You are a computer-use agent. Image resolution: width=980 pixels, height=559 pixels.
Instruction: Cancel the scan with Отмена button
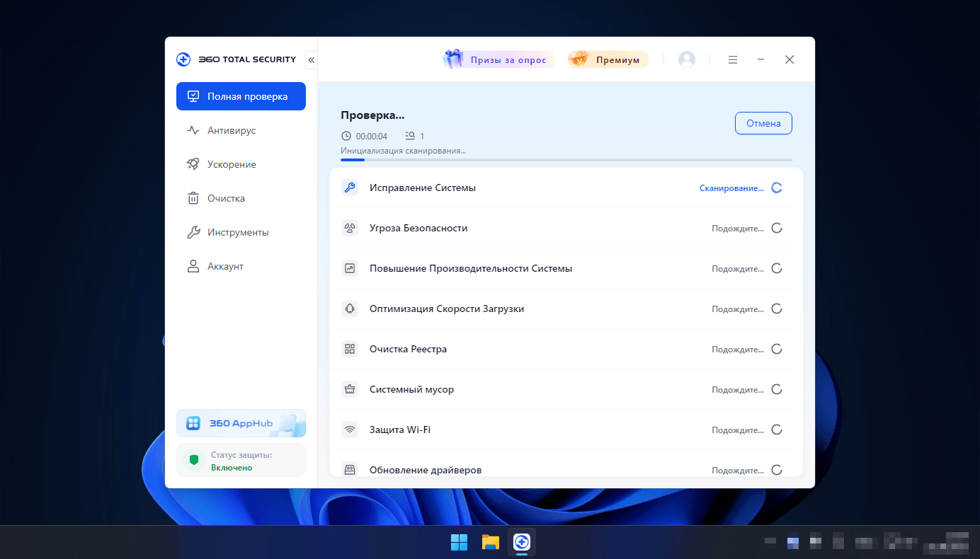(x=763, y=123)
